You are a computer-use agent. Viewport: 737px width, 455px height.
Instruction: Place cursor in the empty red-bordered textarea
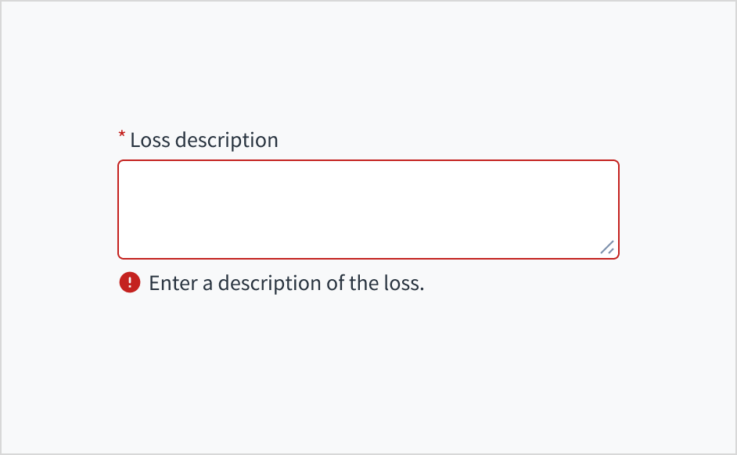click(368, 209)
